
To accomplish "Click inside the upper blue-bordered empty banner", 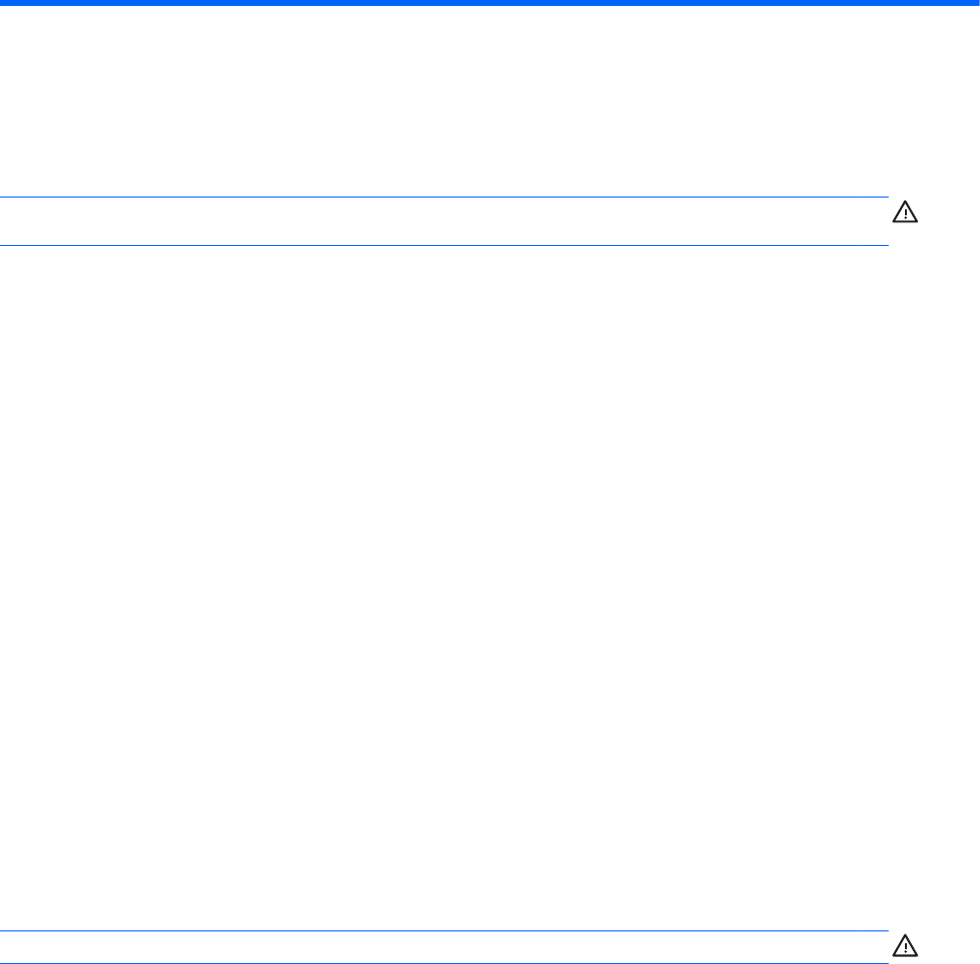I will coord(445,221).
